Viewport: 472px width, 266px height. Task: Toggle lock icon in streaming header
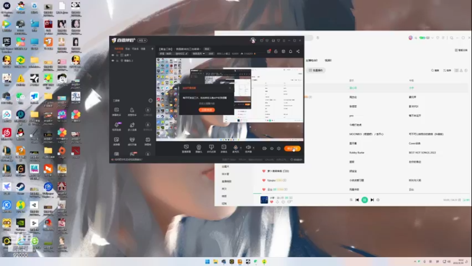(x=276, y=51)
